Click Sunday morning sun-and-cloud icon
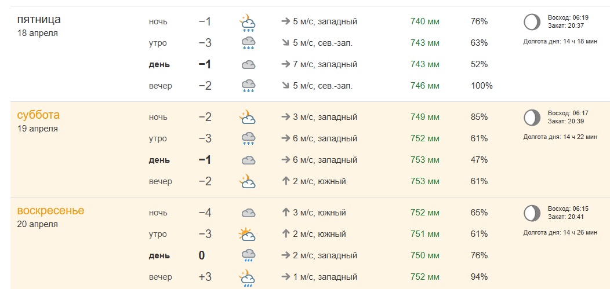610x289 pixels. click(248, 234)
